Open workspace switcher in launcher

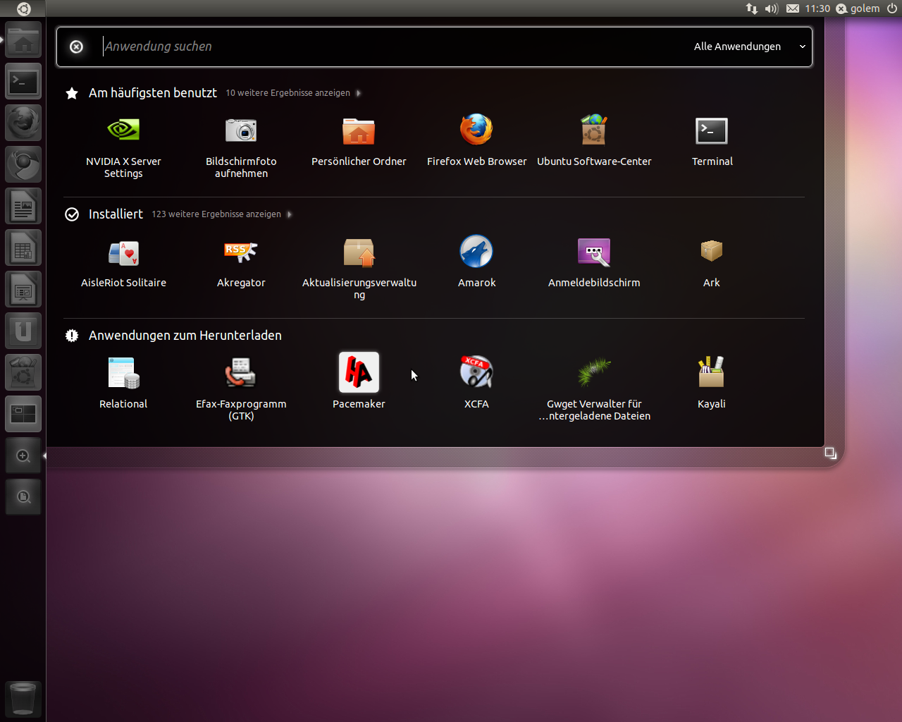23,415
